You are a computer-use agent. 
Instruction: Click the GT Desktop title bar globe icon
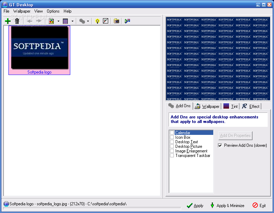pos(5,5)
